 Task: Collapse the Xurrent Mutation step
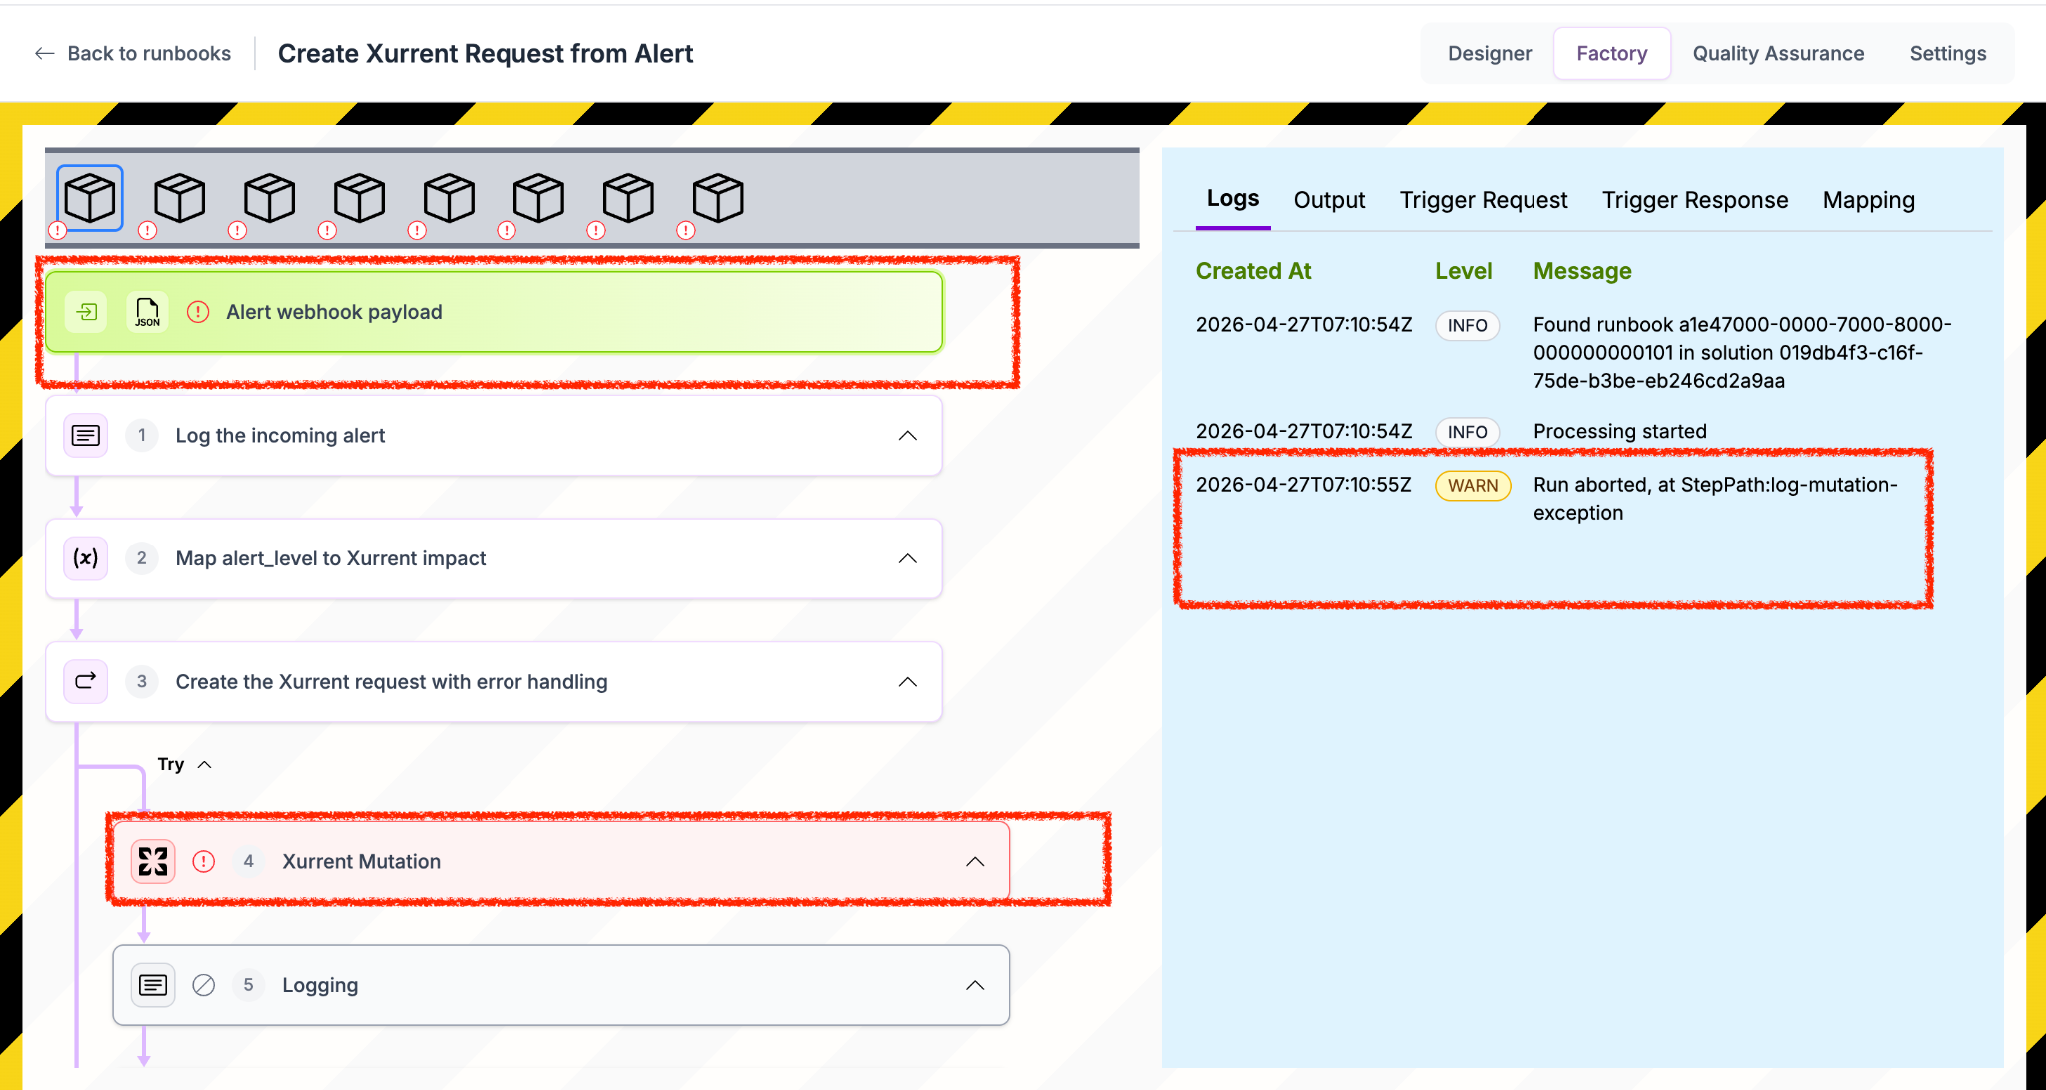(975, 861)
